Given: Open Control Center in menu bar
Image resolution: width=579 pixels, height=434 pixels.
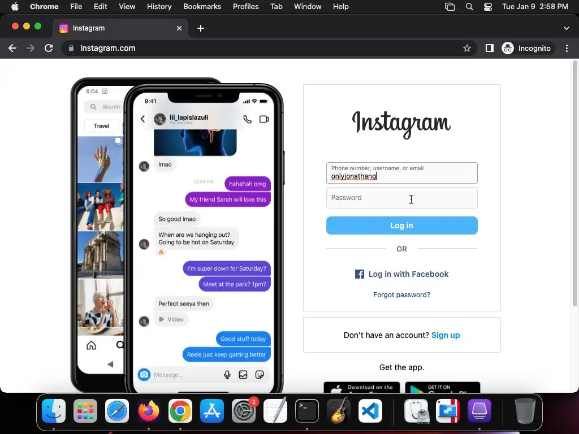Looking at the screenshot, I should coord(488,6).
